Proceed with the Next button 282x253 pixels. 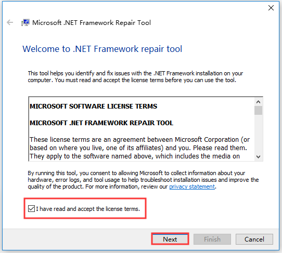(x=170, y=239)
